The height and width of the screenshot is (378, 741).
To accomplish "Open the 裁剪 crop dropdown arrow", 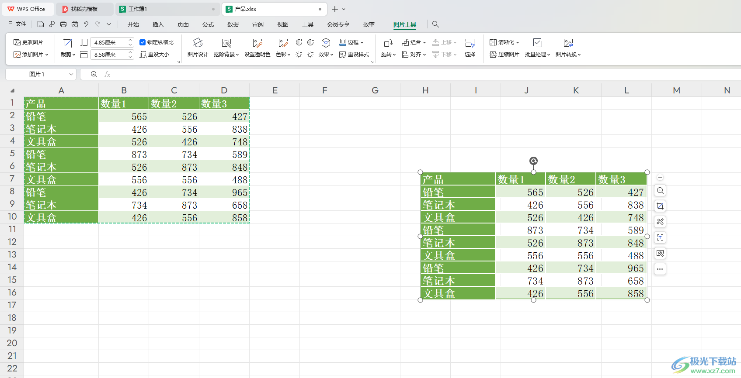I will click(74, 55).
